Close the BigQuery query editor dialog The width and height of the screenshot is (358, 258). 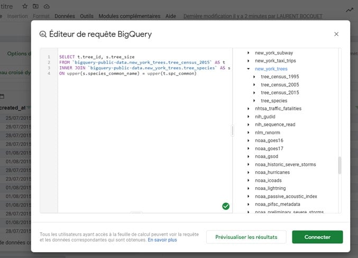(x=336, y=34)
